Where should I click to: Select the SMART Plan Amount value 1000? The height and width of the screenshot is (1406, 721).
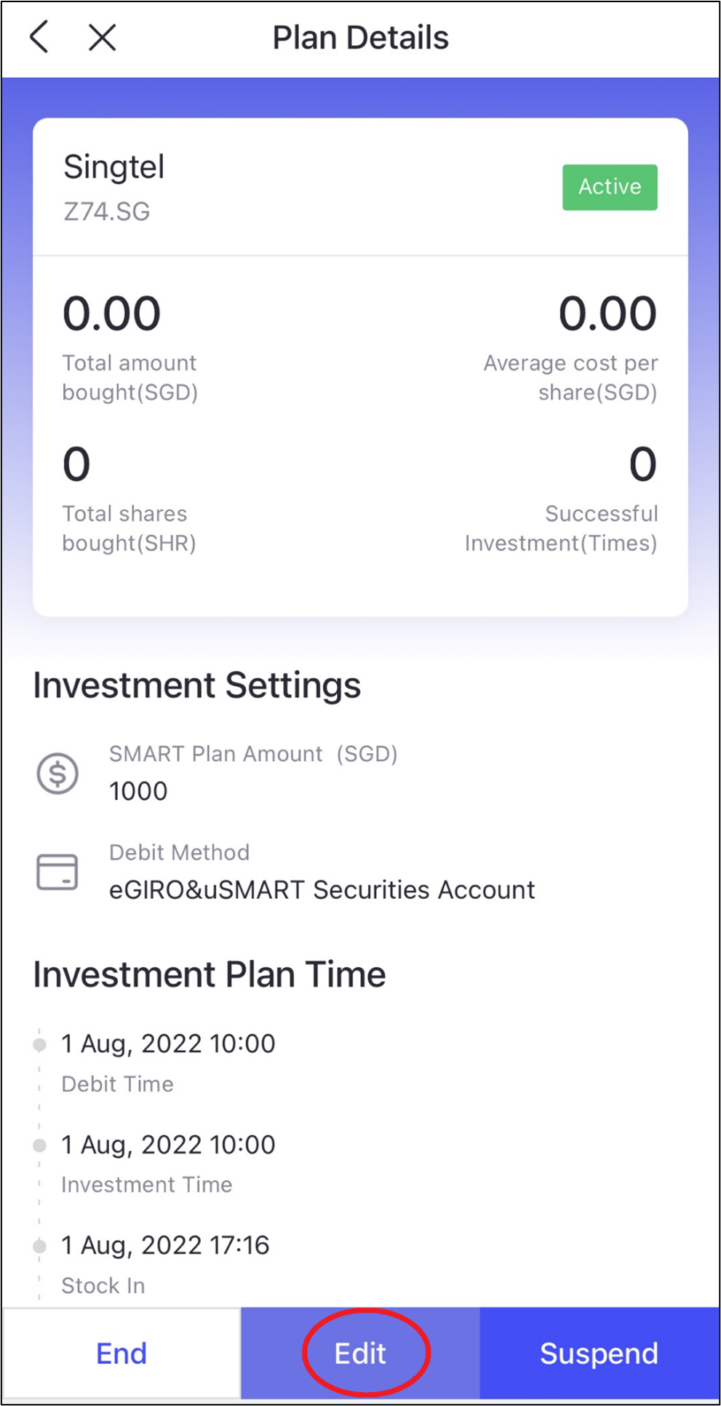tap(138, 791)
